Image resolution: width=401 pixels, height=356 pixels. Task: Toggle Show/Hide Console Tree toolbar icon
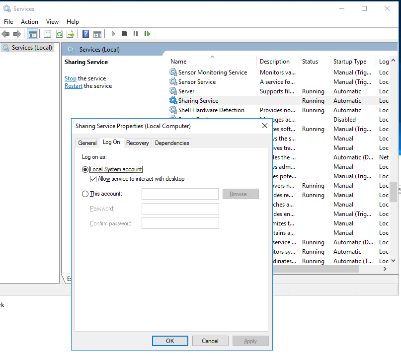coord(32,34)
